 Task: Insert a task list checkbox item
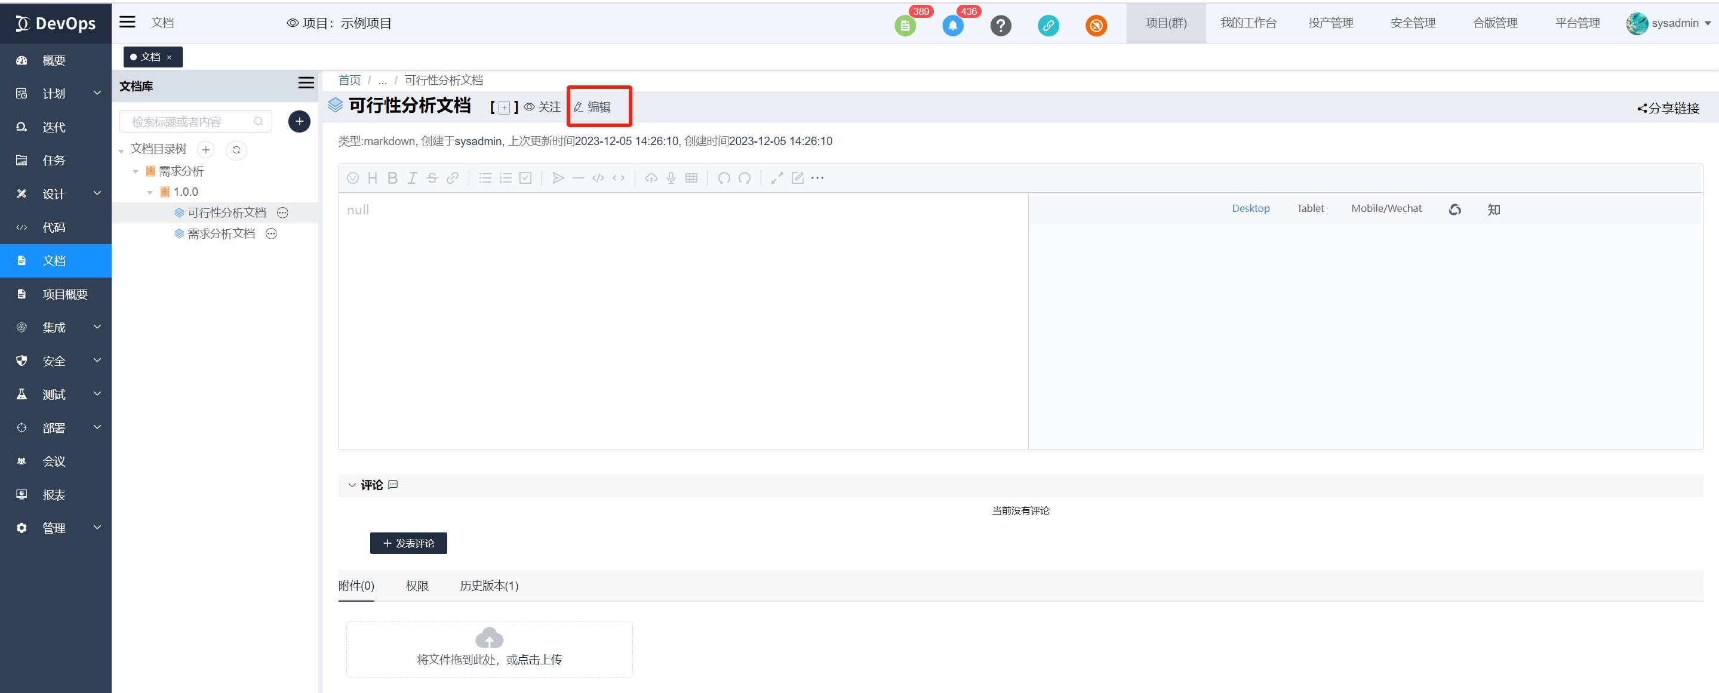tap(525, 178)
